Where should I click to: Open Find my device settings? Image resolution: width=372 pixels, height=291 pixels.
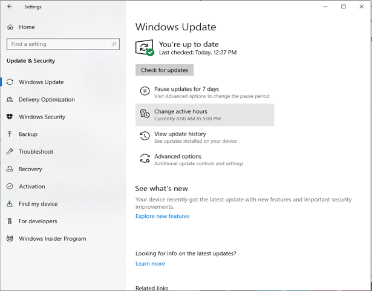(38, 204)
